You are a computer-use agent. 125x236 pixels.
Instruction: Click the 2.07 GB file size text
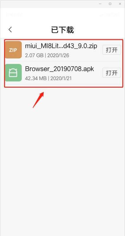pos(34,55)
